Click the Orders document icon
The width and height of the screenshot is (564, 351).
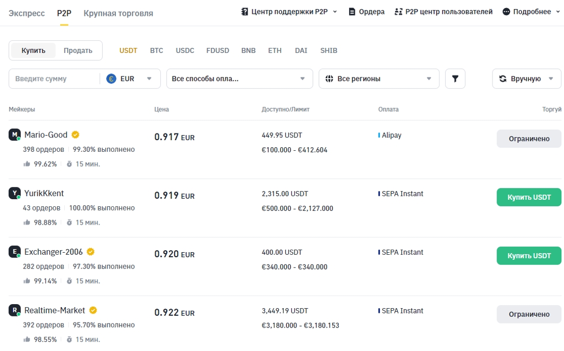pos(352,12)
